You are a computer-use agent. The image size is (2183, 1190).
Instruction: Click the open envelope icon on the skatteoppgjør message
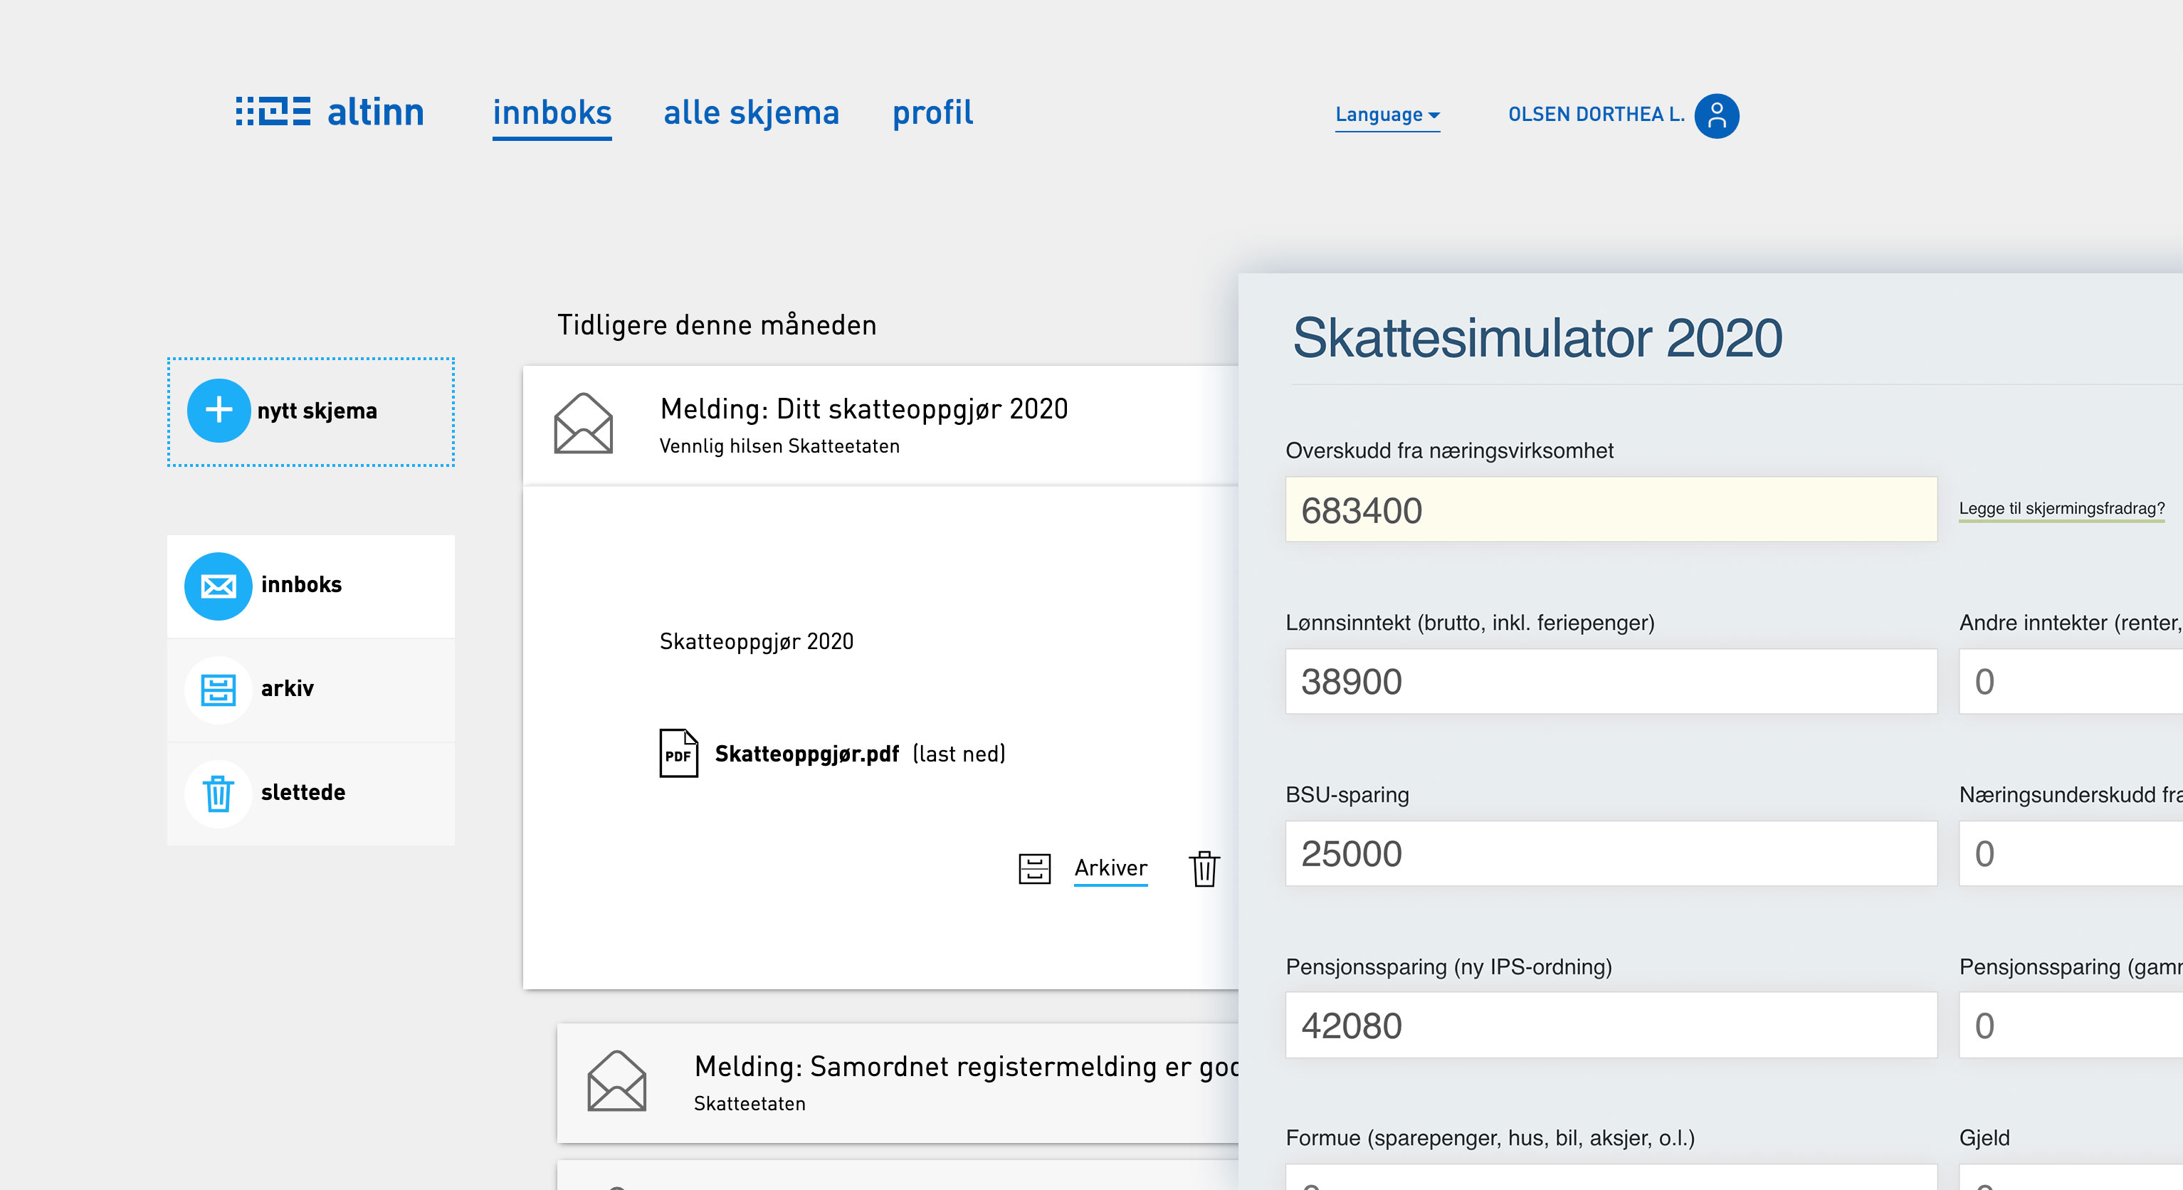click(x=582, y=425)
